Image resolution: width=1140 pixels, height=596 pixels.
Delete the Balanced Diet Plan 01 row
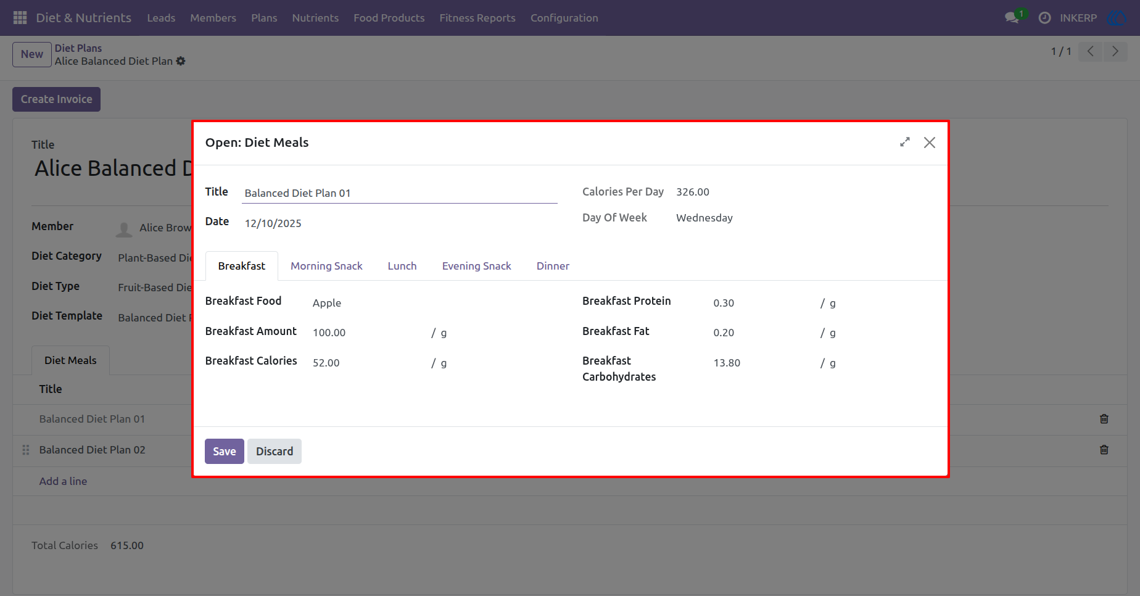pyautogui.click(x=1104, y=419)
